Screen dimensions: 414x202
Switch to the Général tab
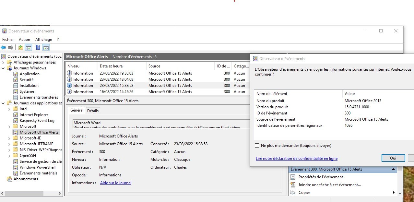tap(77, 110)
